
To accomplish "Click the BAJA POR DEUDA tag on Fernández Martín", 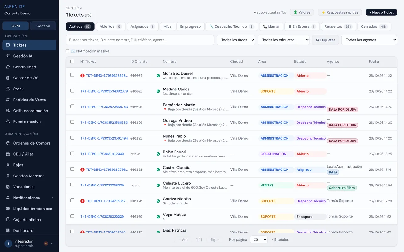I will click(x=342, y=110).
